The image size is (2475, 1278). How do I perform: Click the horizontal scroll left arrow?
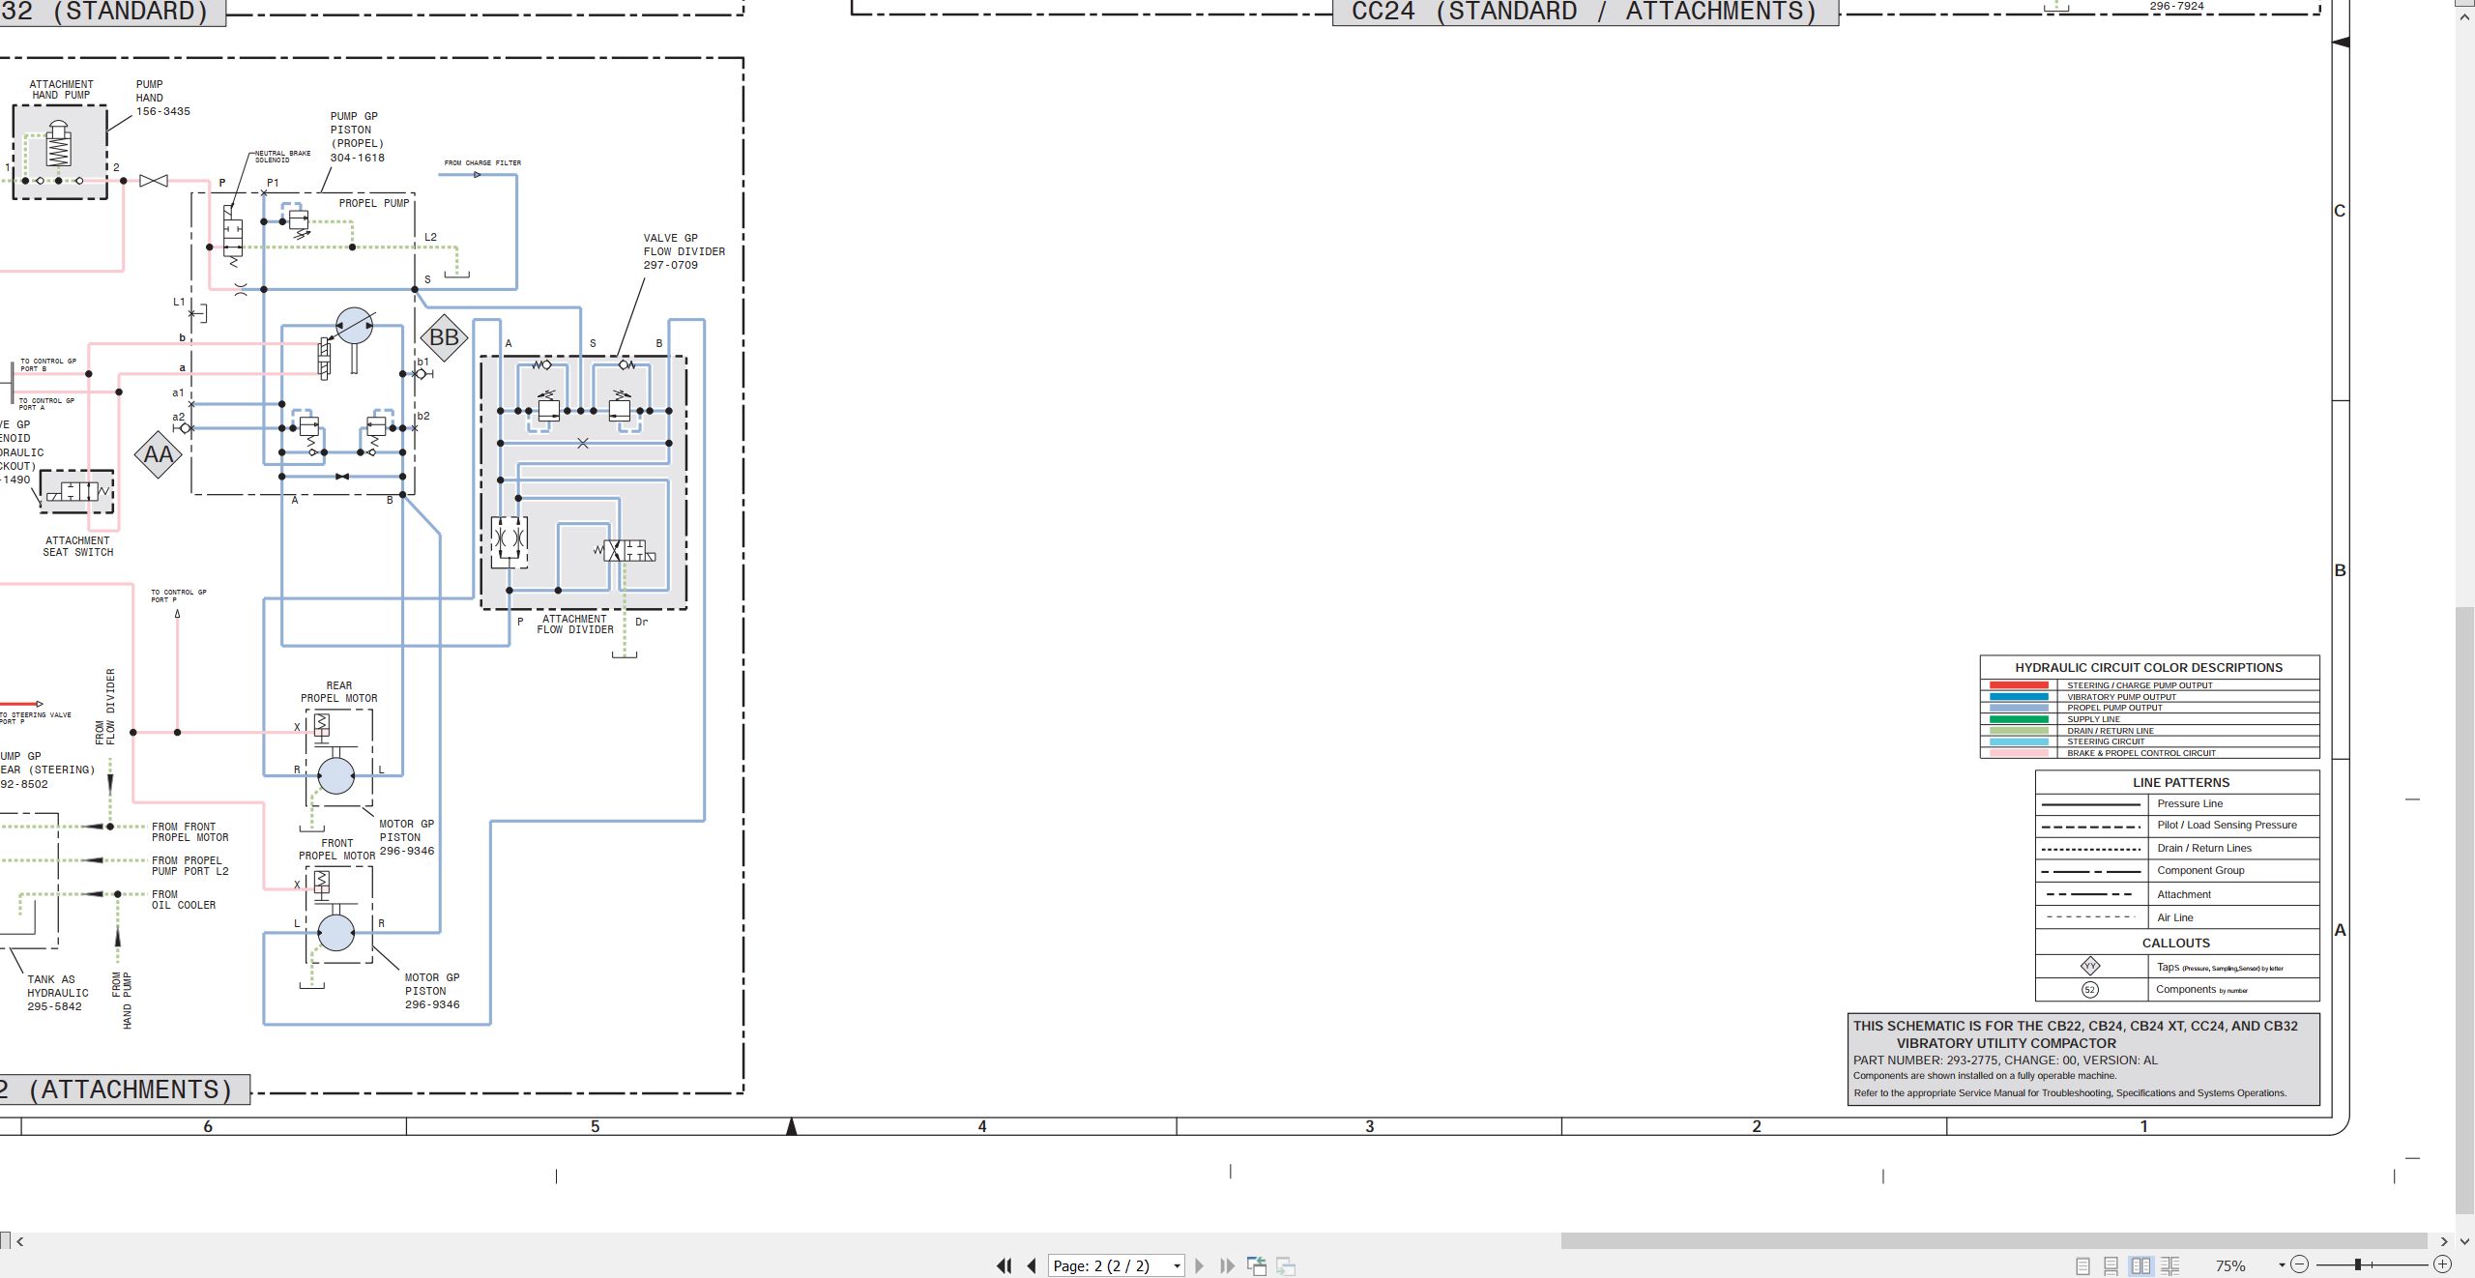pyautogui.click(x=19, y=1241)
